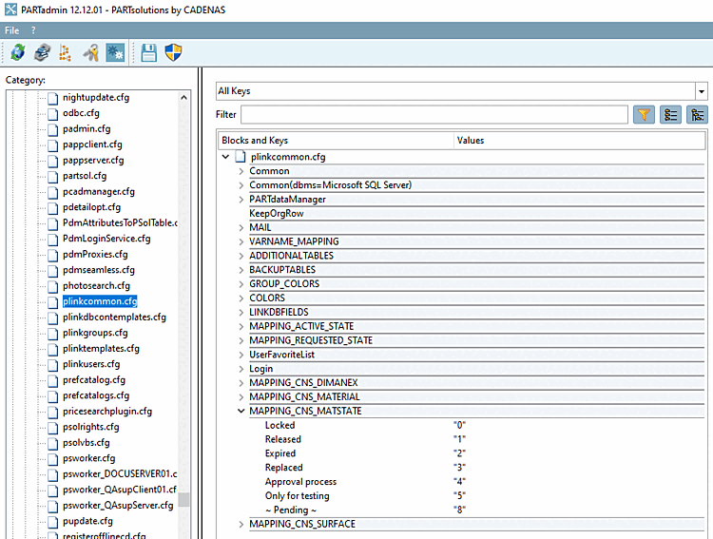Viewport: 713px width, 539px height.
Task: Select pdmseamless.cfg in category tree
Action: pyautogui.click(x=99, y=270)
